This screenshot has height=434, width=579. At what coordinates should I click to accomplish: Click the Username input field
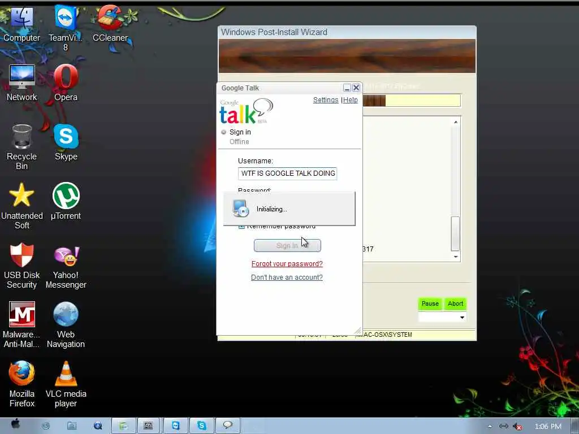(x=287, y=173)
